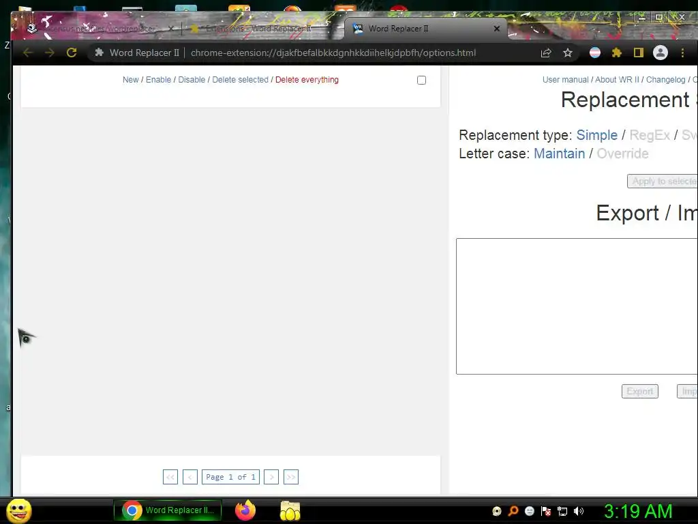Click the disc tray icon
Image resolution: width=698 pixels, height=524 pixels.
[x=497, y=511]
